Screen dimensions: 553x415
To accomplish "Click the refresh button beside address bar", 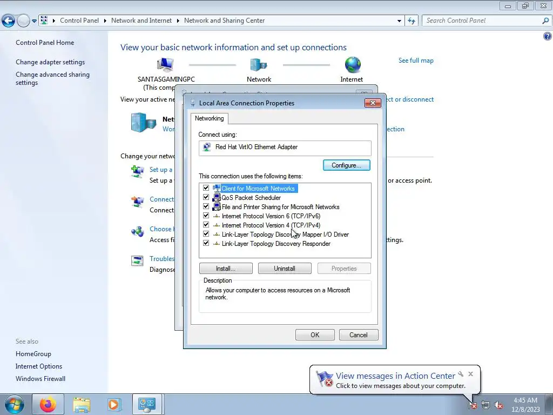I will coord(411,21).
